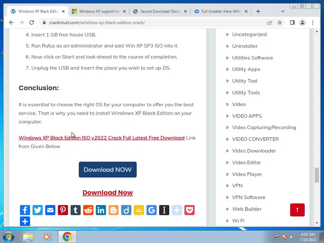View site information via the padlock icon

click(x=44, y=22)
